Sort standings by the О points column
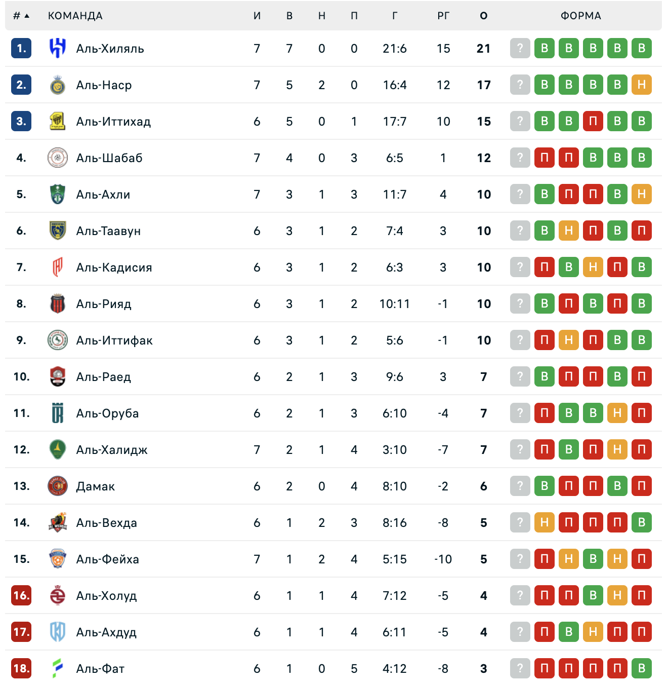The height and width of the screenshot is (685, 668). [484, 16]
